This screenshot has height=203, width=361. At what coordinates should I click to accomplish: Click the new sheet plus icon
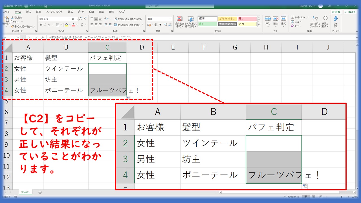coord(40,192)
